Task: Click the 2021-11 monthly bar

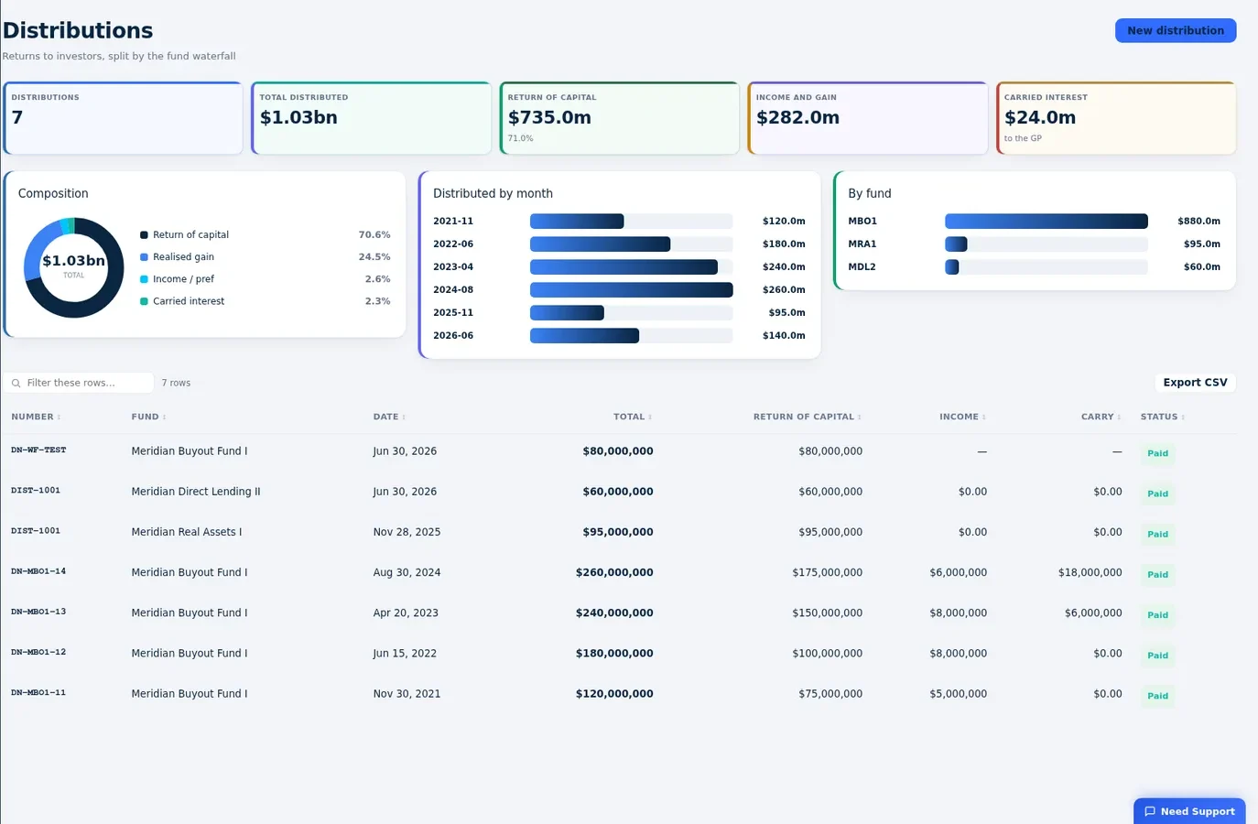Action: coord(577,222)
